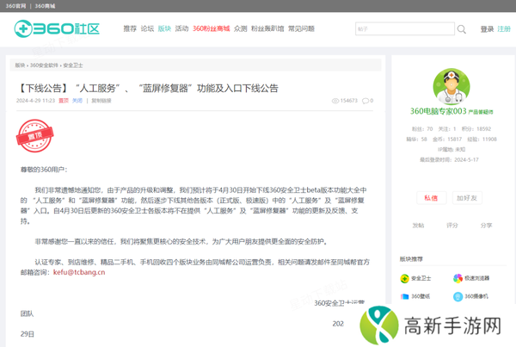The height and width of the screenshot is (347, 516).
Task: Open the 发帖 tab in profile
Action: [x=418, y=226]
